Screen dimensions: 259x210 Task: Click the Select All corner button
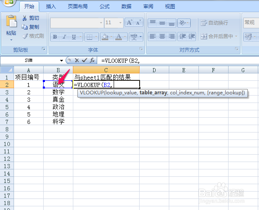click(7, 70)
